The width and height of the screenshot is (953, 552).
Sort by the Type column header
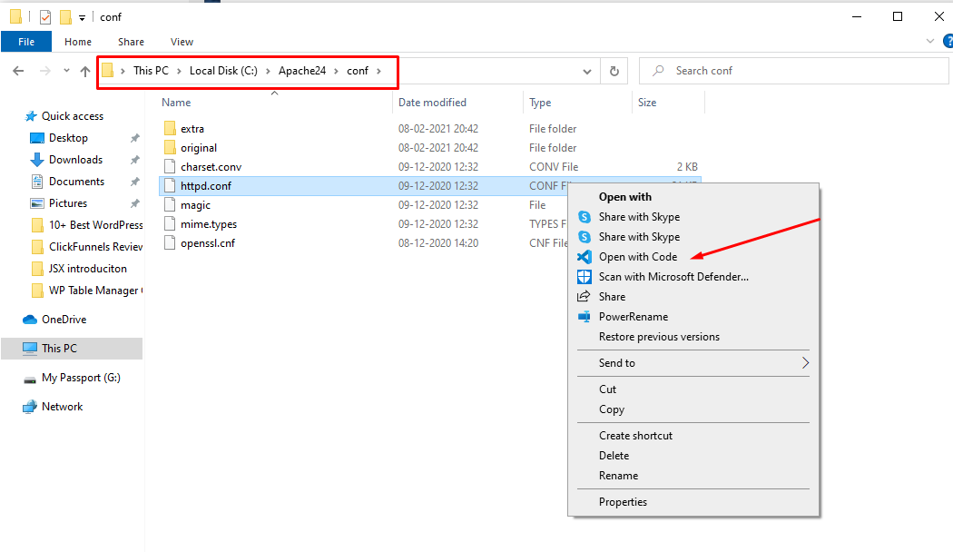click(x=540, y=103)
